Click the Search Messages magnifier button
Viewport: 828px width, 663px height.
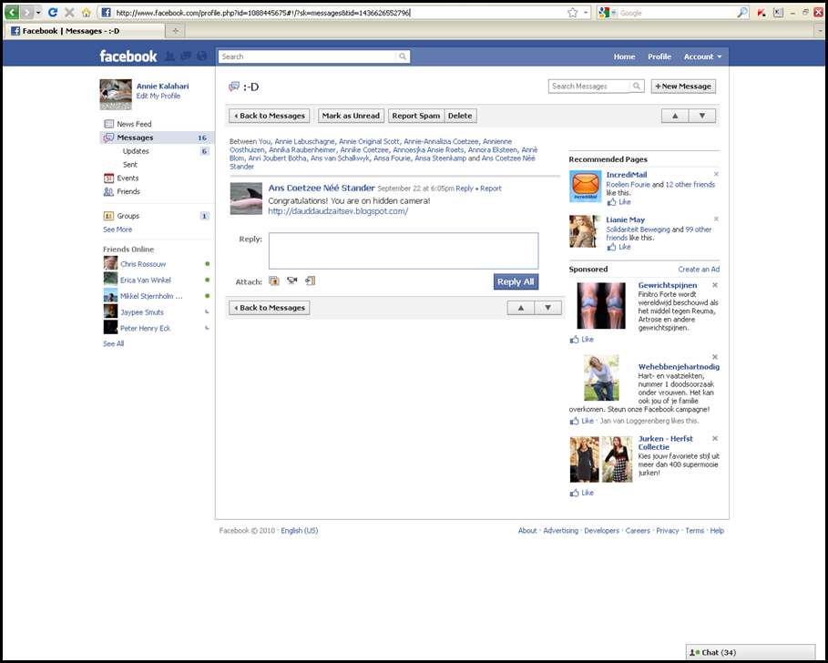pos(637,86)
